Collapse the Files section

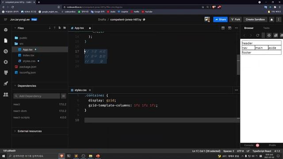click(x=15, y=28)
